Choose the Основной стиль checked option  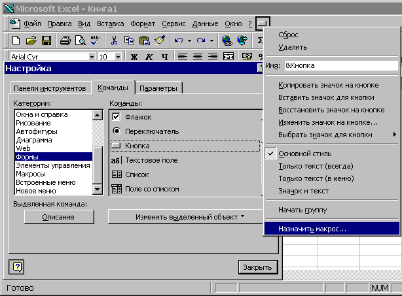[303, 154]
